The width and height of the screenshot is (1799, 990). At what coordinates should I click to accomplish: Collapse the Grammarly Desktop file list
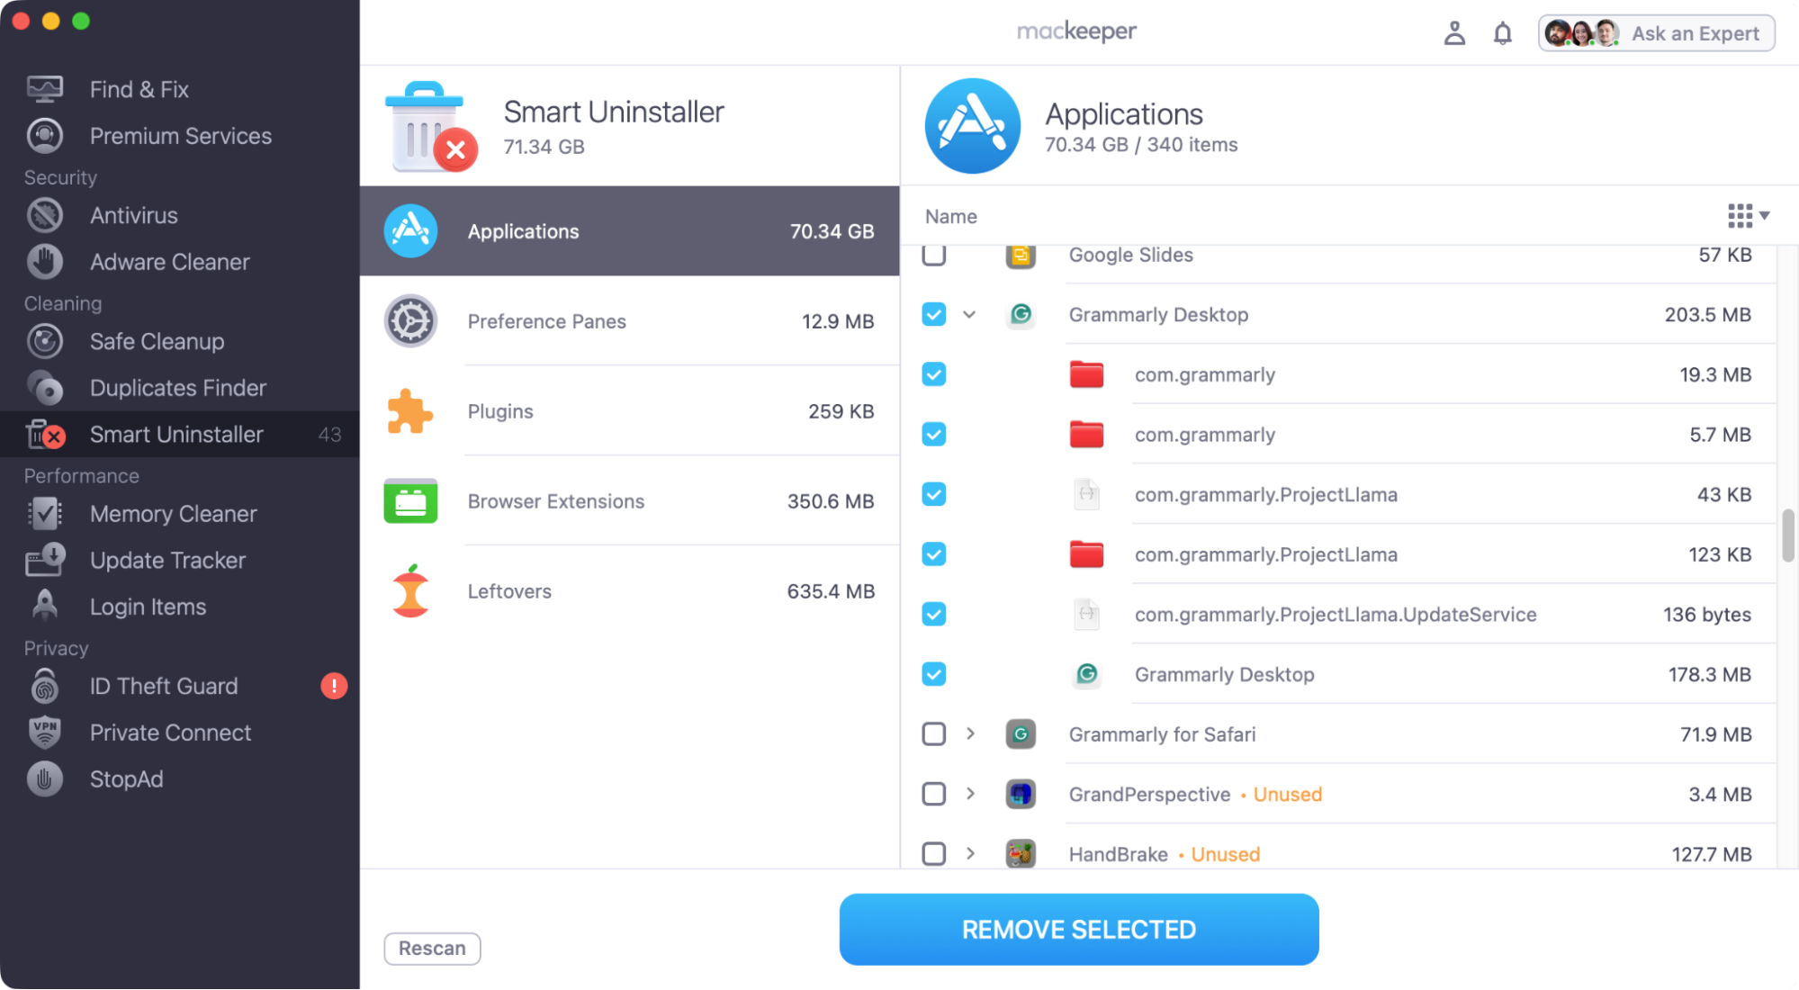coord(969,314)
